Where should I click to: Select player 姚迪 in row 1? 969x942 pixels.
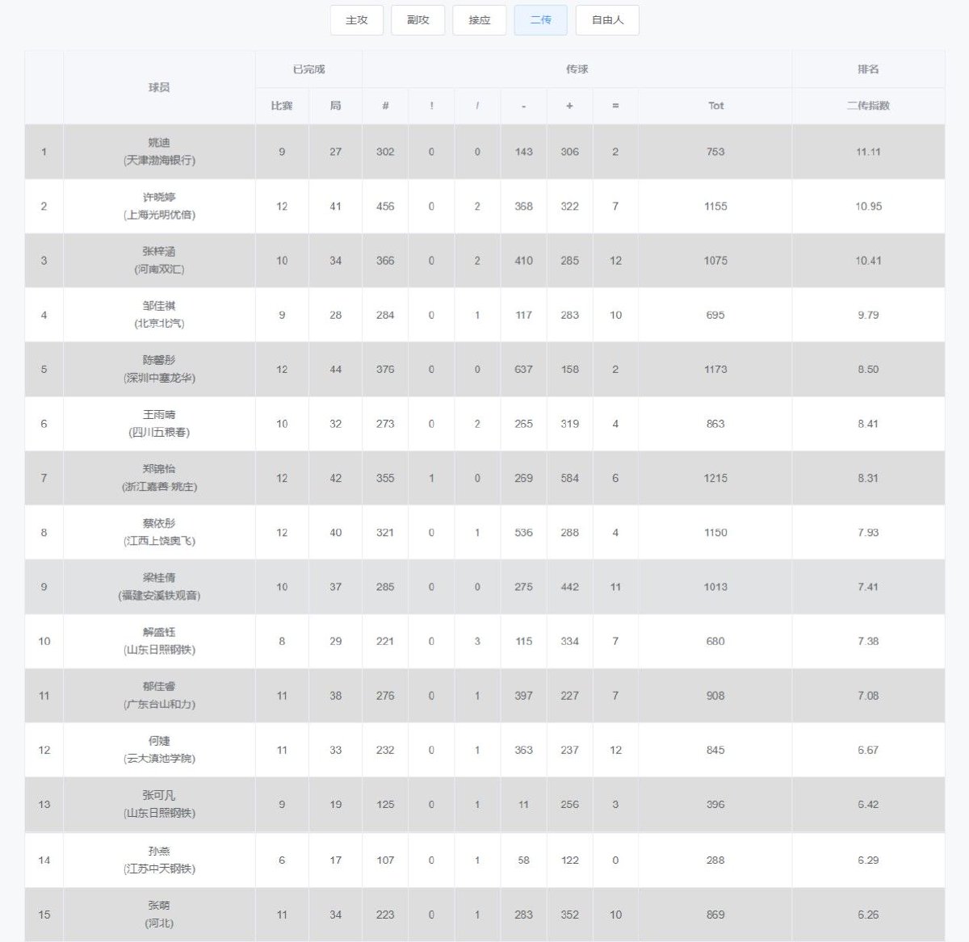point(159,143)
